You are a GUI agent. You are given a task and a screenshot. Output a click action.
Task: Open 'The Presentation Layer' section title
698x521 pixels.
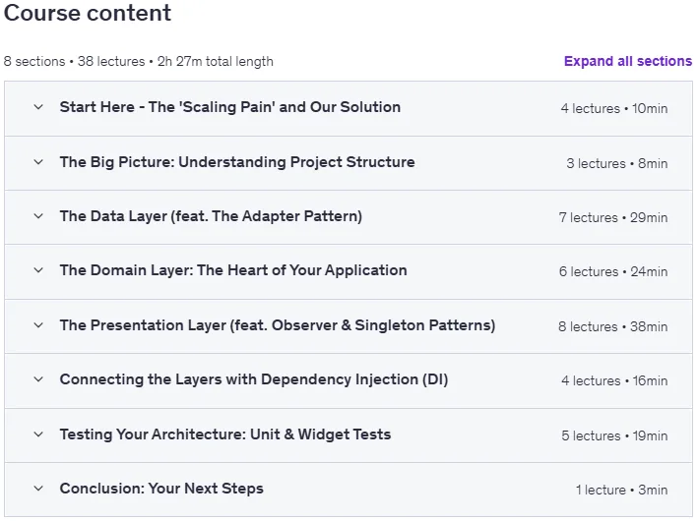278,325
